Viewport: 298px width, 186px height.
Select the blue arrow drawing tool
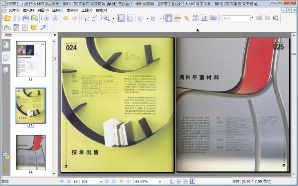[43, 28]
